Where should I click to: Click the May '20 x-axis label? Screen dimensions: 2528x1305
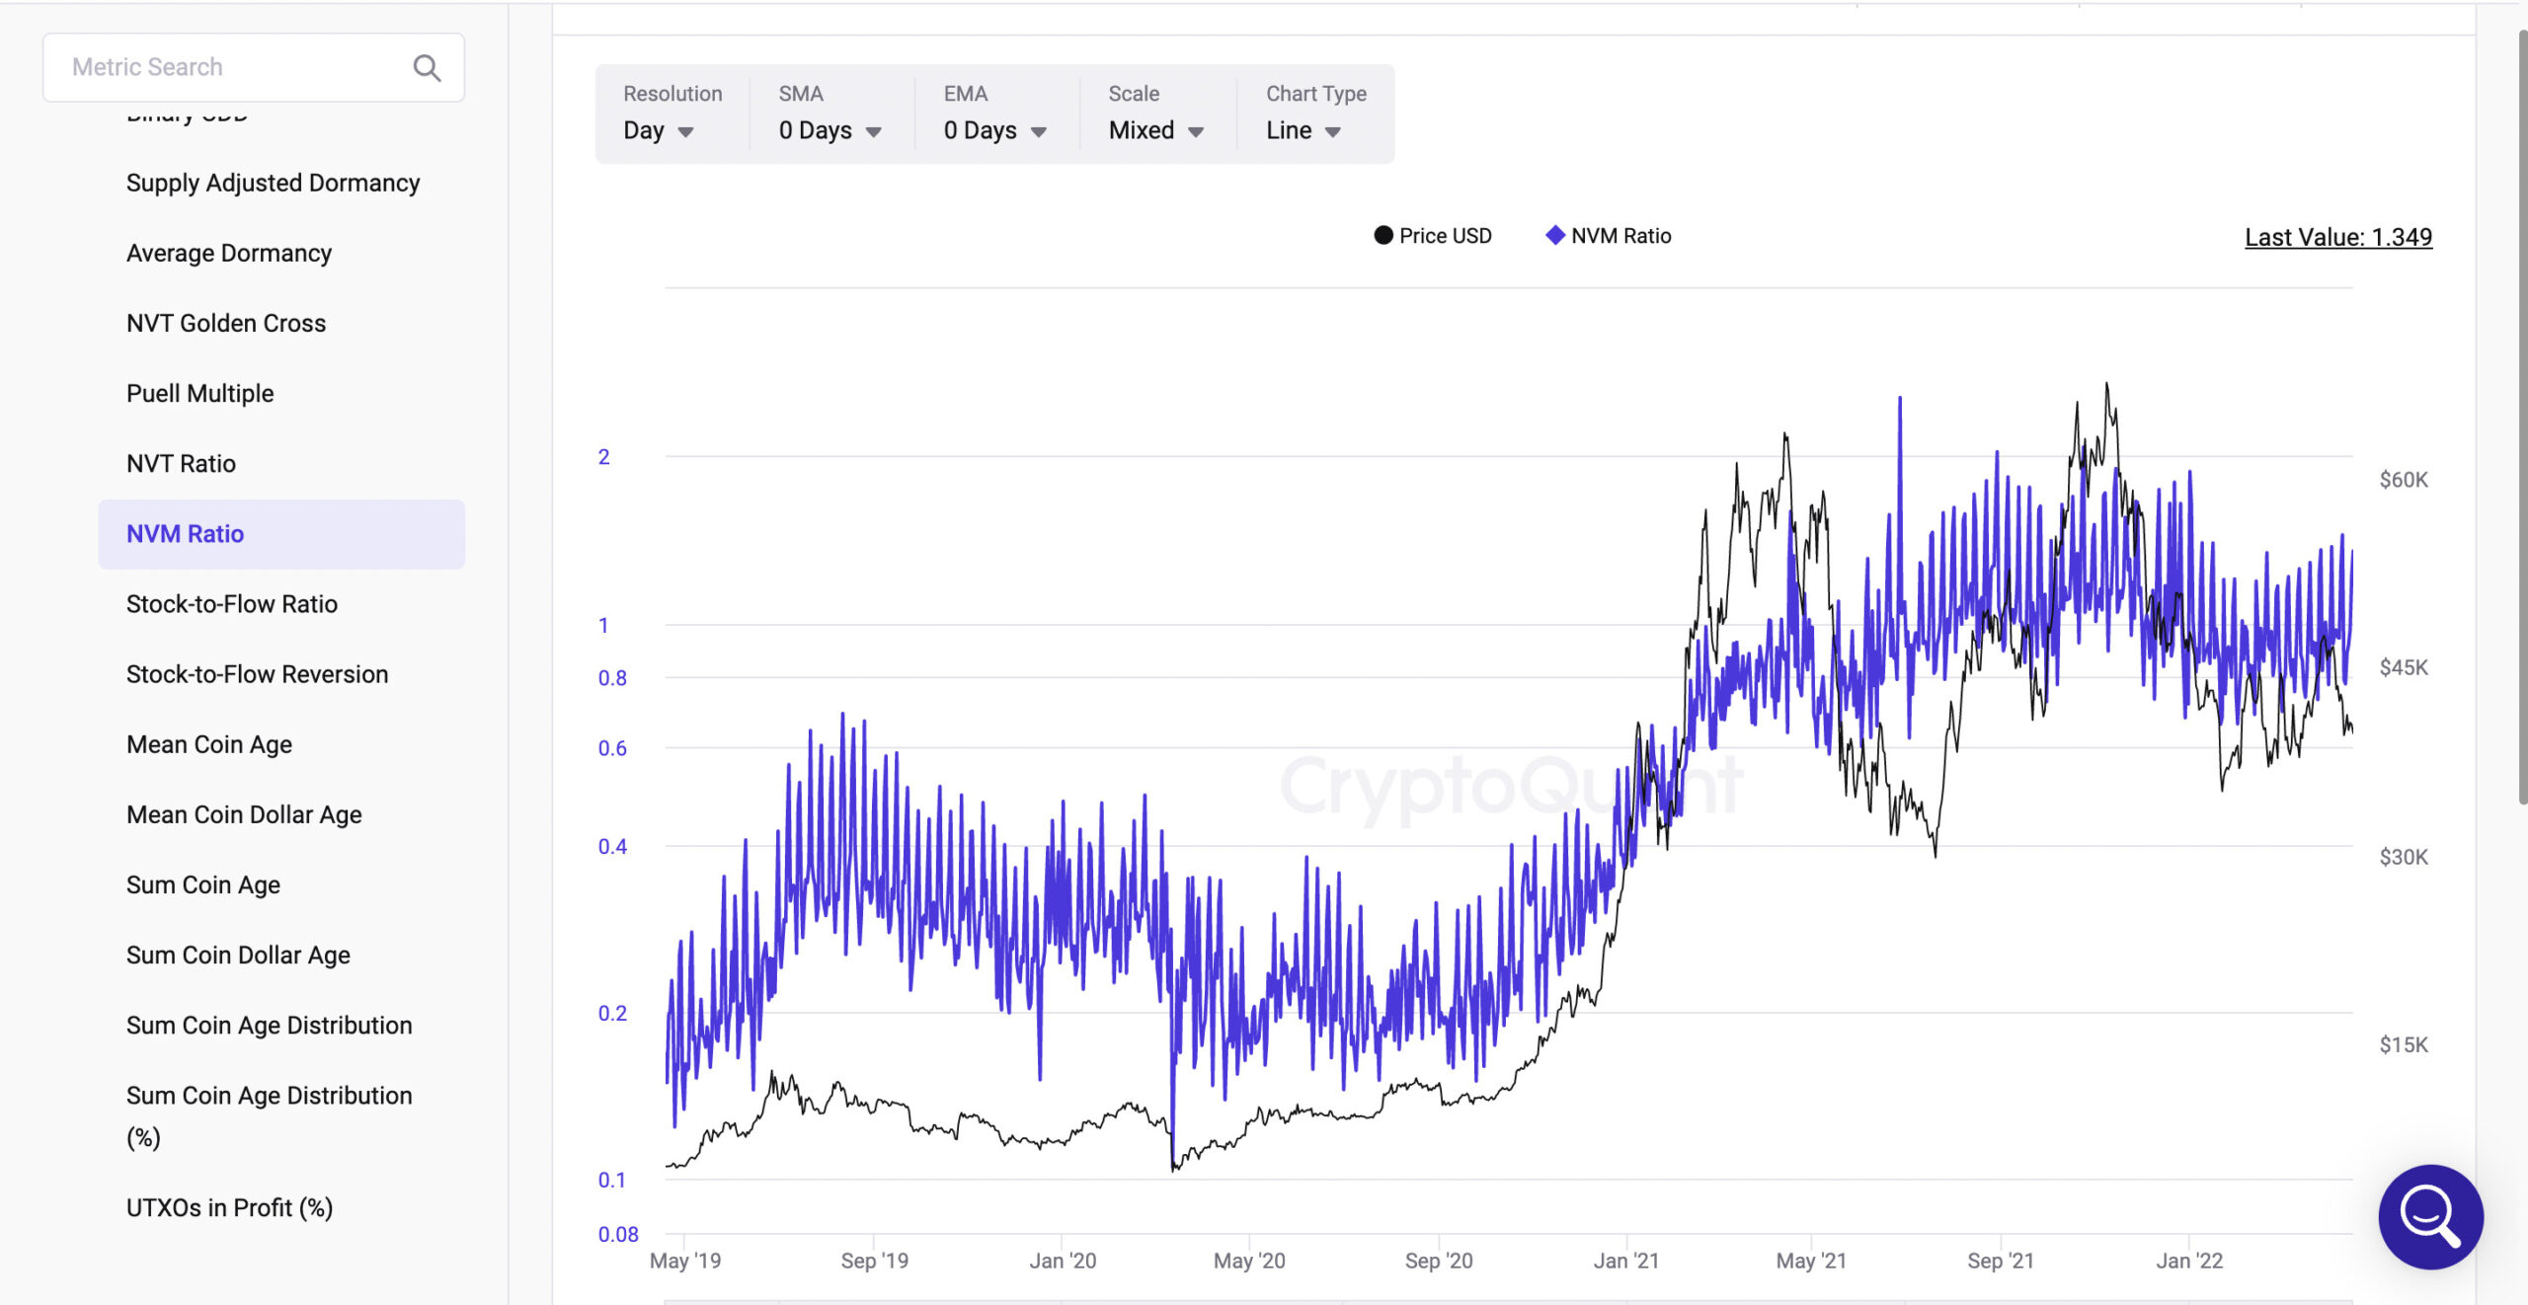[x=1249, y=1261]
